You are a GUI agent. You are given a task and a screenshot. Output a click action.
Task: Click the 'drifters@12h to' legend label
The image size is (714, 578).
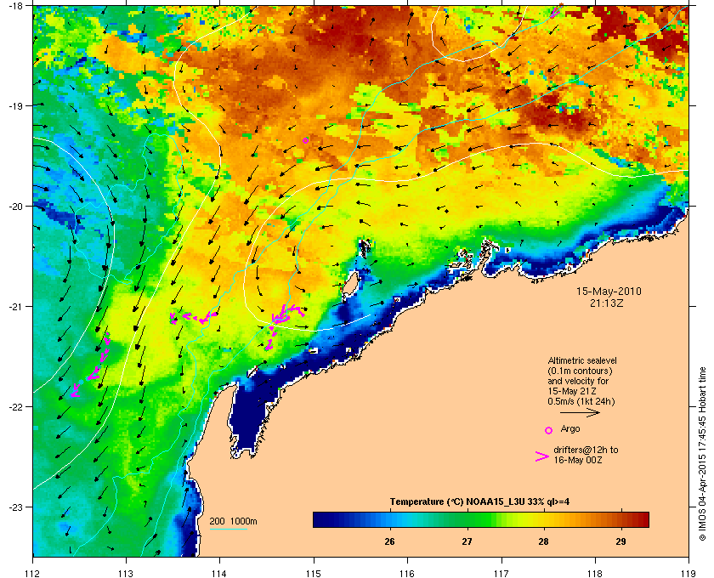pyautogui.click(x=586, y=450)
